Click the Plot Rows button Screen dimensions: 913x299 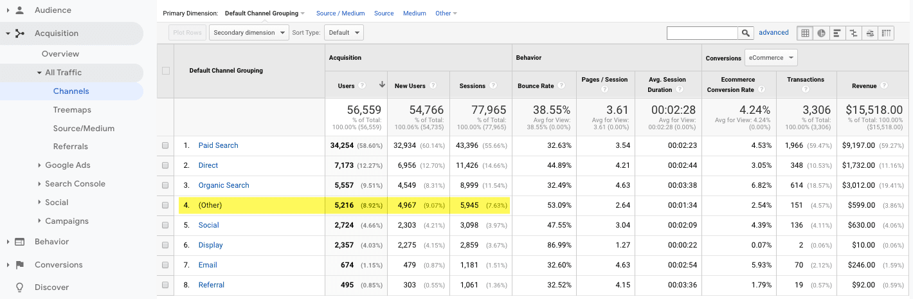(x=187, y=33)
